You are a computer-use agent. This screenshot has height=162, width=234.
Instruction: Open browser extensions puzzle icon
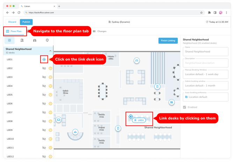(209, 13)
